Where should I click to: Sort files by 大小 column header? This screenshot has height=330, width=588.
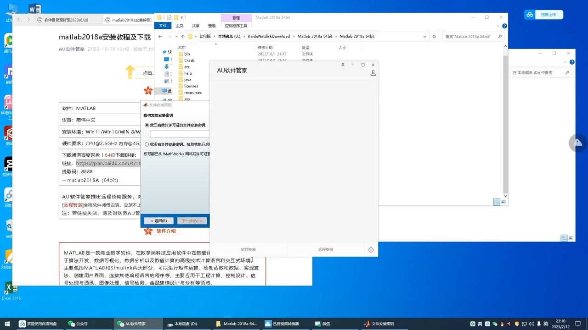[342, 48]
